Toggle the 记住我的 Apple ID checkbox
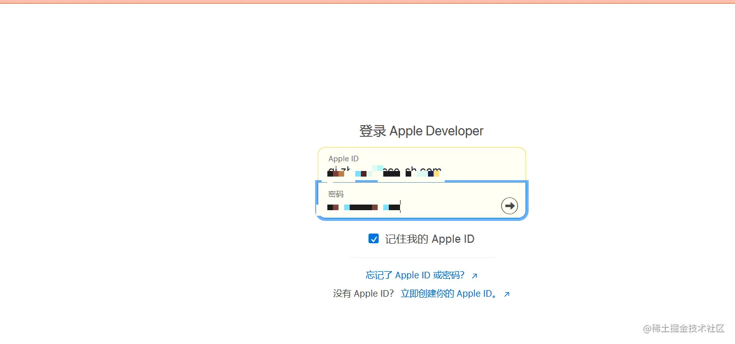 tap(374, 239)
